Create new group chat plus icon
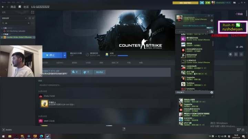 [x=211, y=93]
